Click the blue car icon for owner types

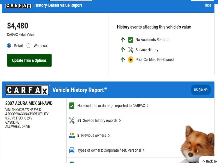72,150
